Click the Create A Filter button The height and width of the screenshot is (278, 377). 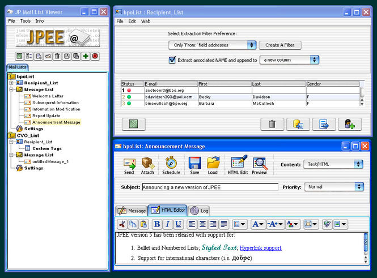280,45
